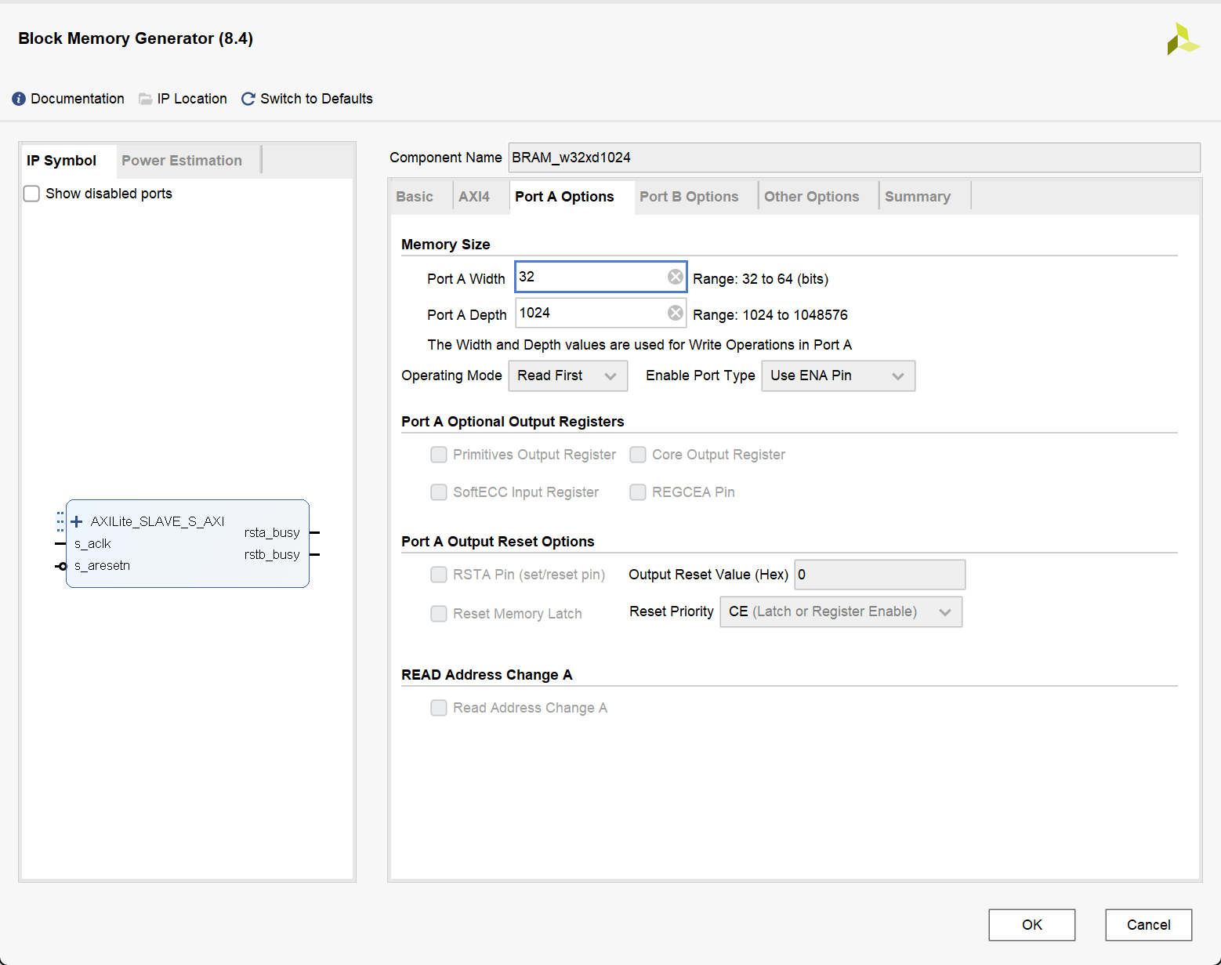Switch to the Summary tab
1221x965 pixels.
[x=918, y=197]
